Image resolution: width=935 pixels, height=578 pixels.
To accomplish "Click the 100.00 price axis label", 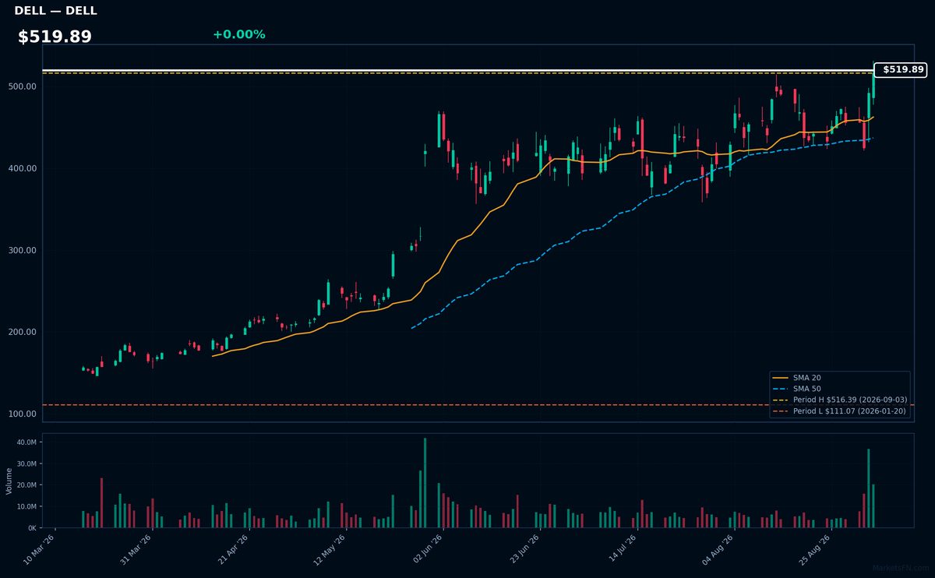I will 23,414.
